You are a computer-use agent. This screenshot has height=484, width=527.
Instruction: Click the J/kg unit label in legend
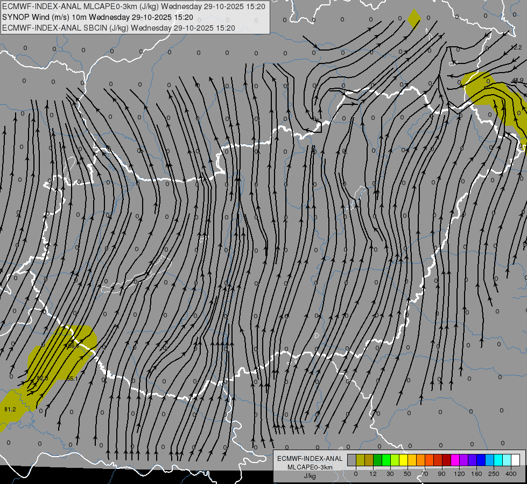pyautogui.click(x=310, y=476)
